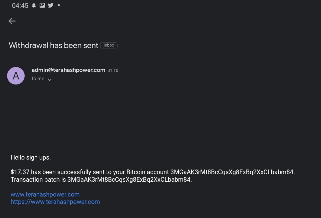Screen dimensions: 321x218
Task: Tap the image notification icon in status bar
Action: 42,5
